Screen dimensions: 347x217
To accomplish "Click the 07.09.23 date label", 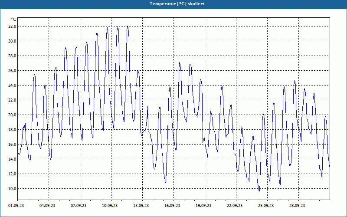I will [x=79, y=206].
